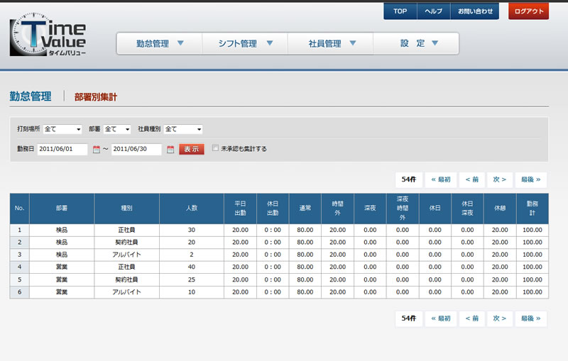Go to 最初 page in top pager
This screenshot has width=568, height=361.
click(440, 179)
